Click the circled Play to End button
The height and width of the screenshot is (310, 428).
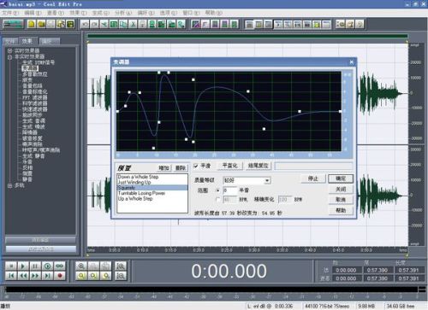(48, 266)
